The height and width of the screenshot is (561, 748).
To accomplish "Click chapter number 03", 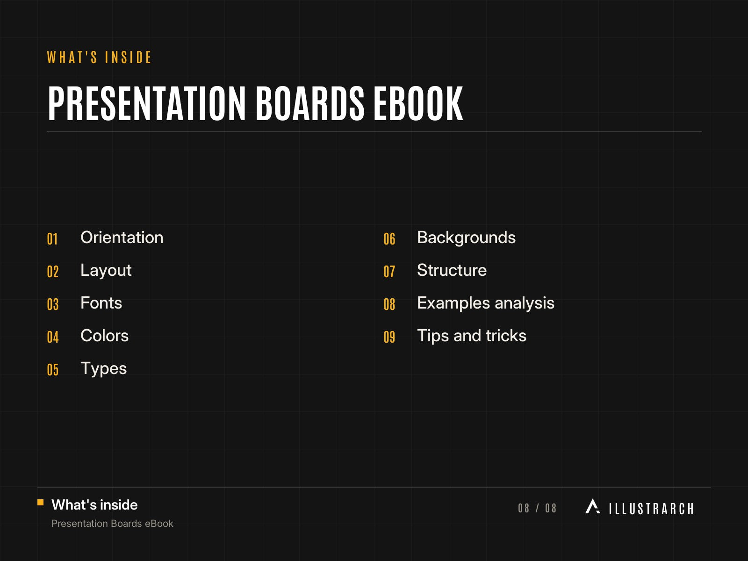I will [53, 305].
